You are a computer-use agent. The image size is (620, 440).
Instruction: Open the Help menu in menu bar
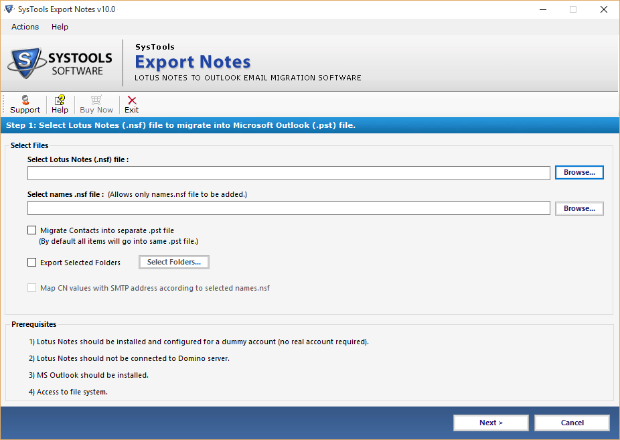point(60,27)
